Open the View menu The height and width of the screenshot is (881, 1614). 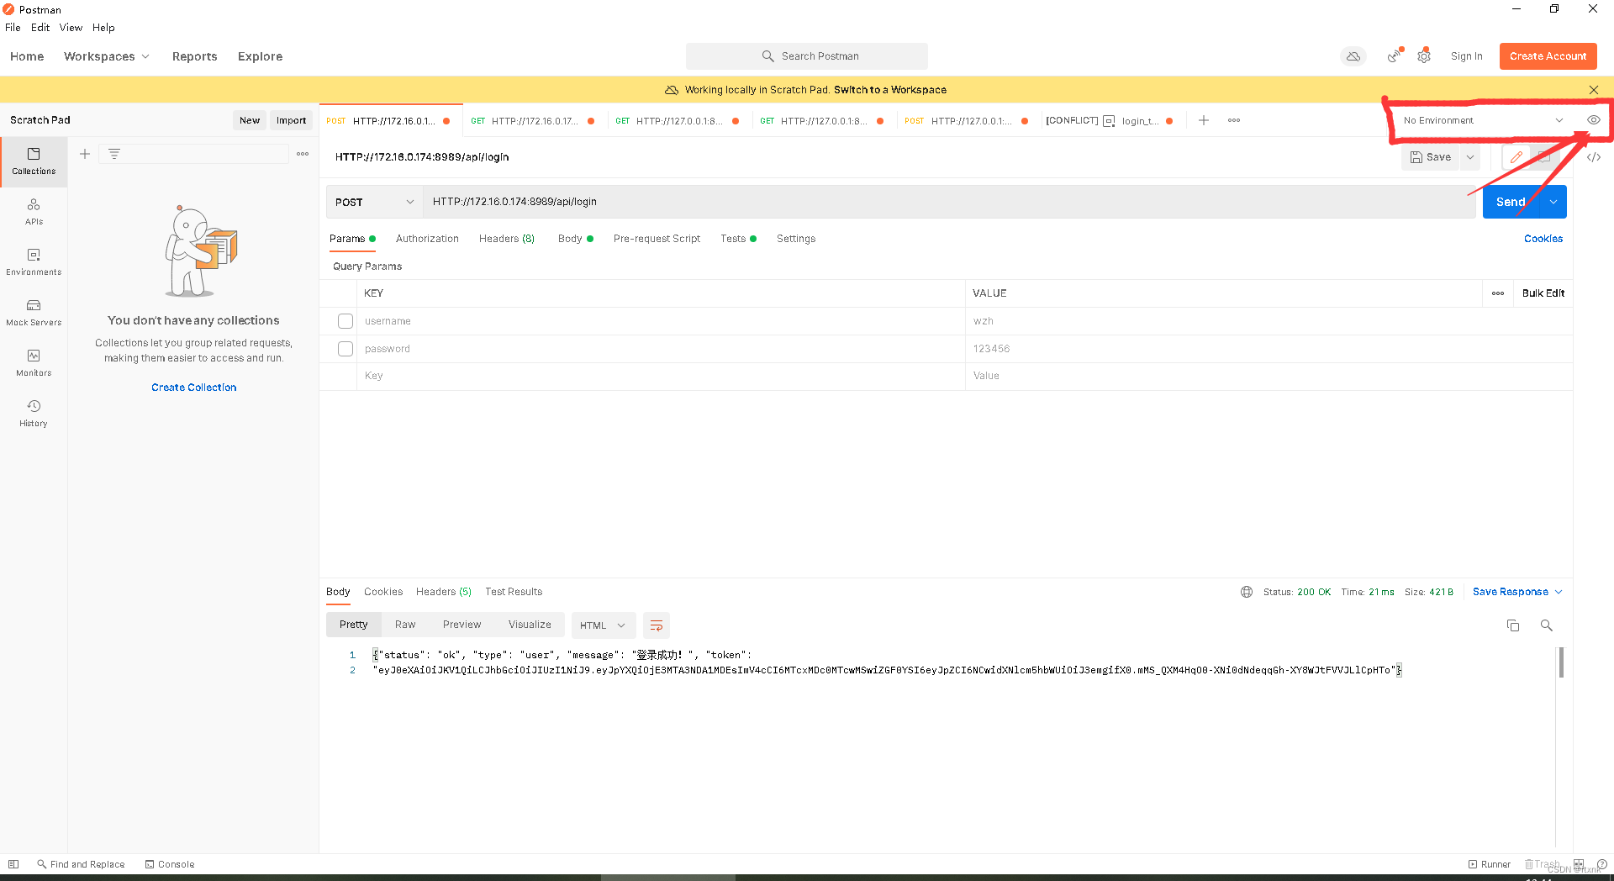71,28
